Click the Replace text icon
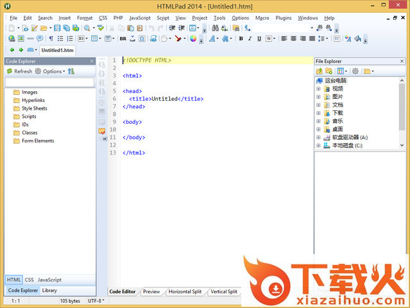Screen dimensions: 410x308 (225, 28)
